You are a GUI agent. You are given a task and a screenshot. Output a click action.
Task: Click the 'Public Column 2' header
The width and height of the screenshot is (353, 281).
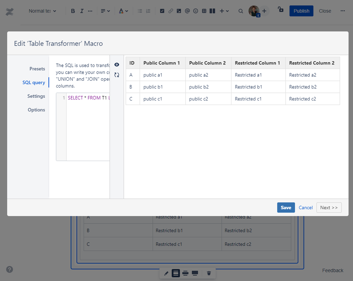pos(207,63)
